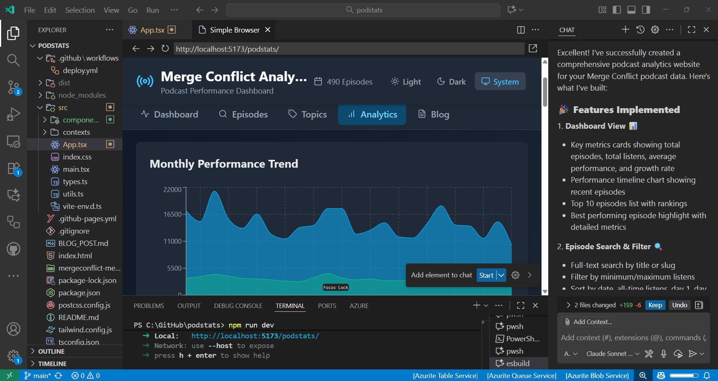Select the System theme option
The height and width of the screenshot is (381, 718).
tap(500, 81)
